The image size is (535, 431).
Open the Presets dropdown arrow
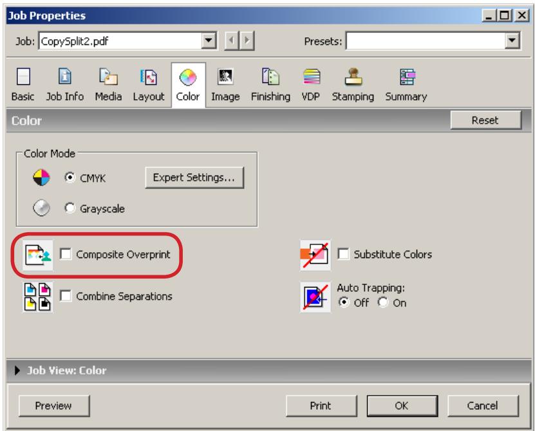(512, 41)
